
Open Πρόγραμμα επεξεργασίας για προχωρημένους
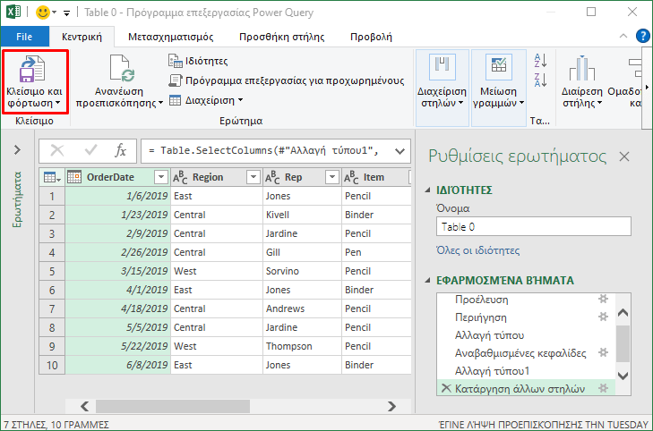click(287, 80)
